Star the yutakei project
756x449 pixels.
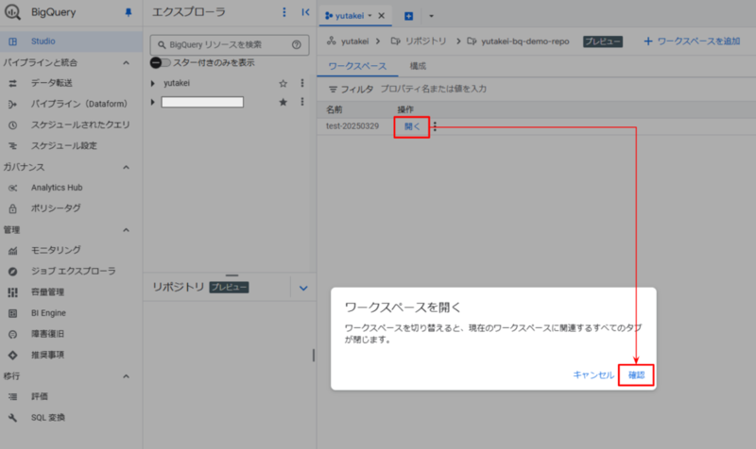[x=283, y=83]
